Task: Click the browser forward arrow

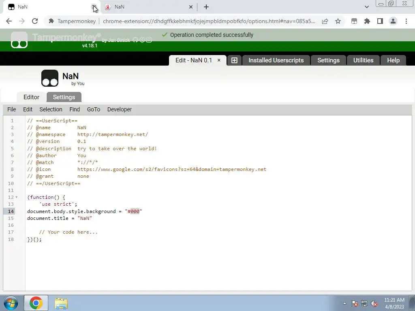Action: pos(22,21)
